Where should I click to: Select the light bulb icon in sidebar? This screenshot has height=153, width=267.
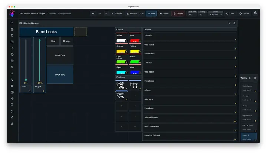pos(12,36)
